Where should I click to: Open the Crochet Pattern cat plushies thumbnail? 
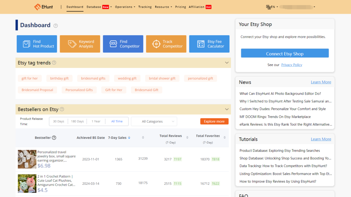[x=27, y=184]
